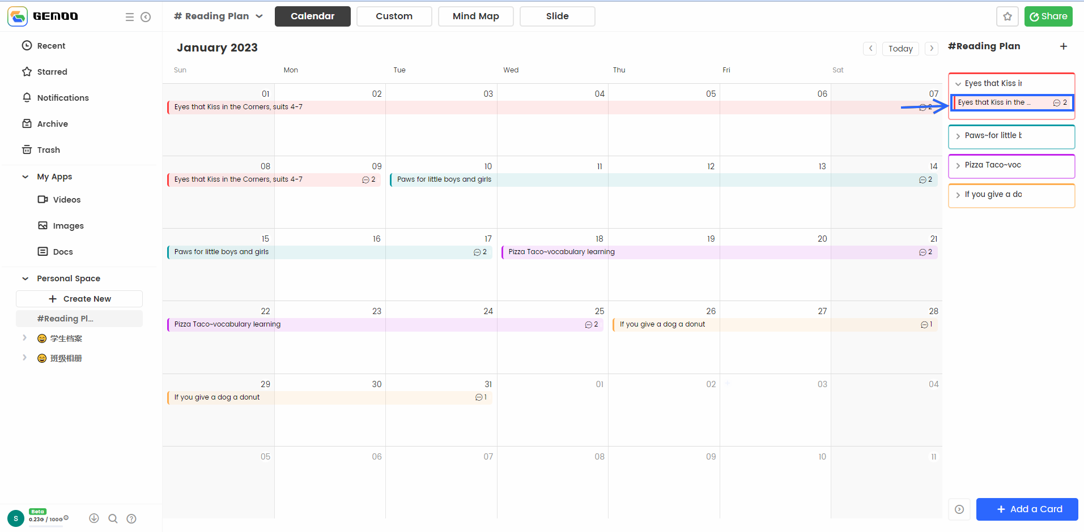
Task: Select the January 12 date cell
Action: click(664, 192)
